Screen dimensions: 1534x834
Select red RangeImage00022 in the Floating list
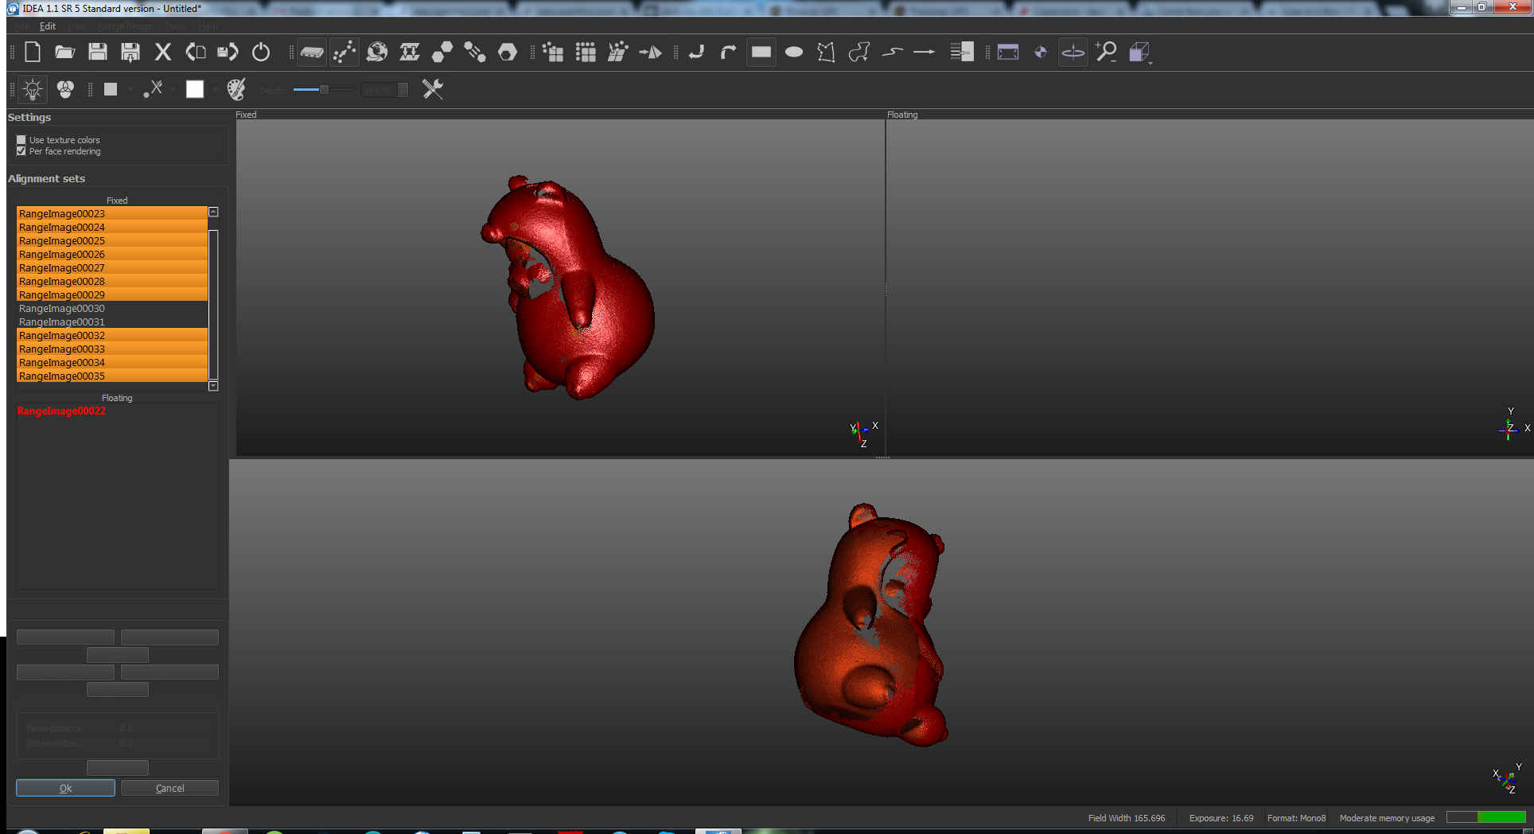tap(61, 411)
